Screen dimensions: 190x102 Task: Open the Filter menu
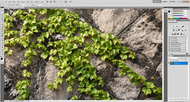(28, 2)
